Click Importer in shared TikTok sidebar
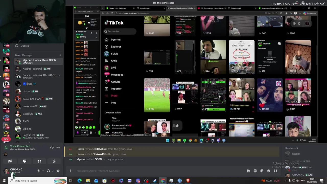This screenshot has height=184, width=327. click(116, 89)
